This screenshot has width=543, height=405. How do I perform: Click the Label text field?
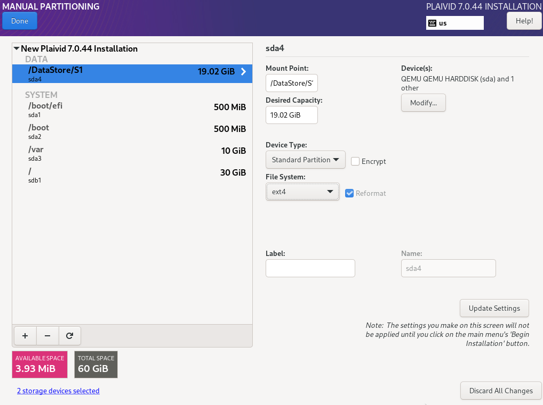pyautogui.click(x=310, y=268)
